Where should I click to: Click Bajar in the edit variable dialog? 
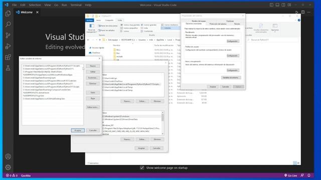click(93, 98)
